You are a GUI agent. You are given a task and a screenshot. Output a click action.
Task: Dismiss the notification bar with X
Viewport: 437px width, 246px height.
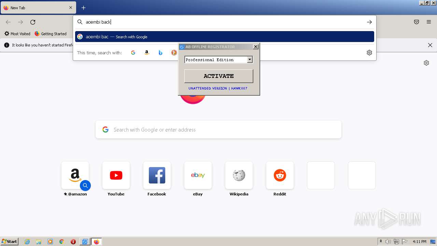[430, 45]
